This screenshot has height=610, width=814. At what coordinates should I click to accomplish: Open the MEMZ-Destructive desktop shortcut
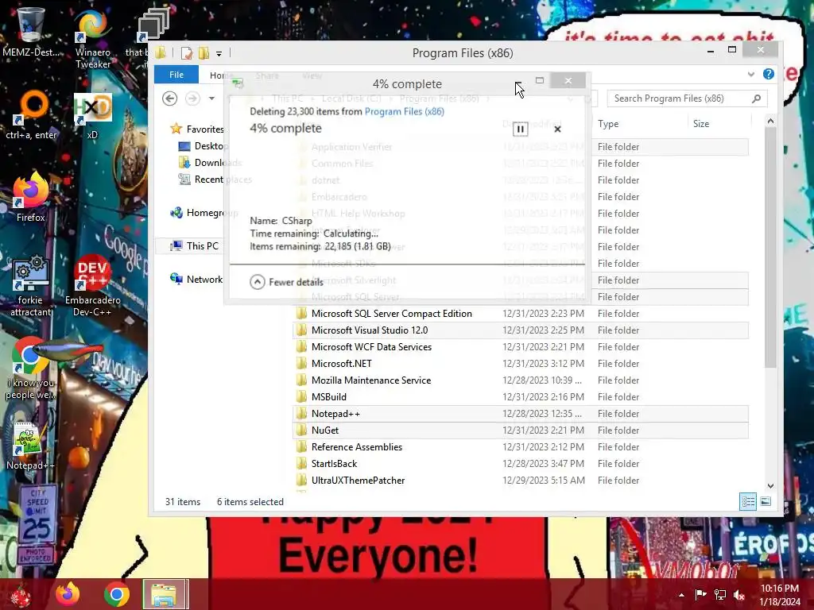31,31
